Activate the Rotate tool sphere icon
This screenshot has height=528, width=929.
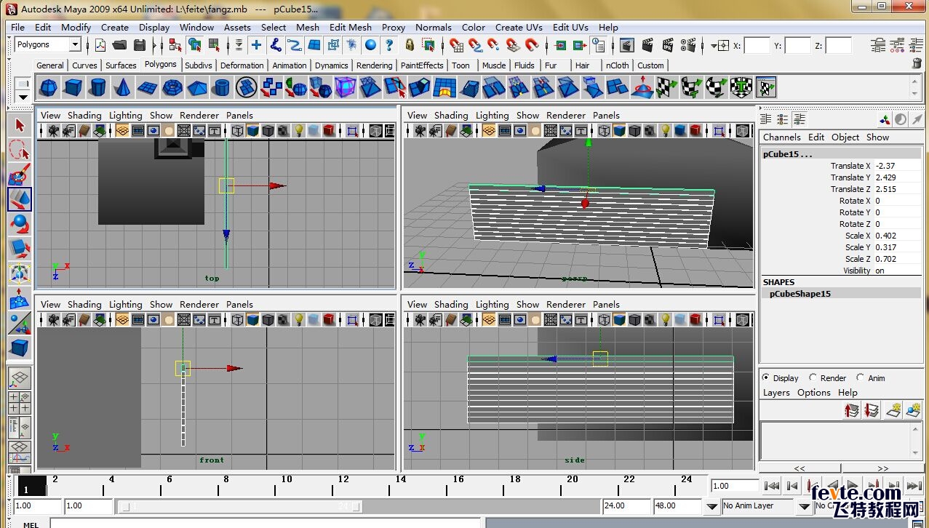point(20,224)
